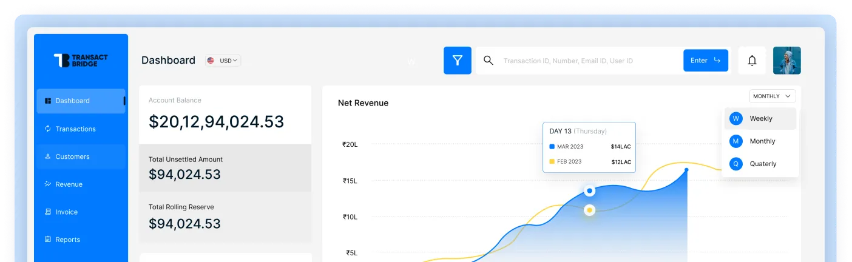
Task: Click the blue MAR 2023 legend swatch
Action: click(x=552, y=146)
